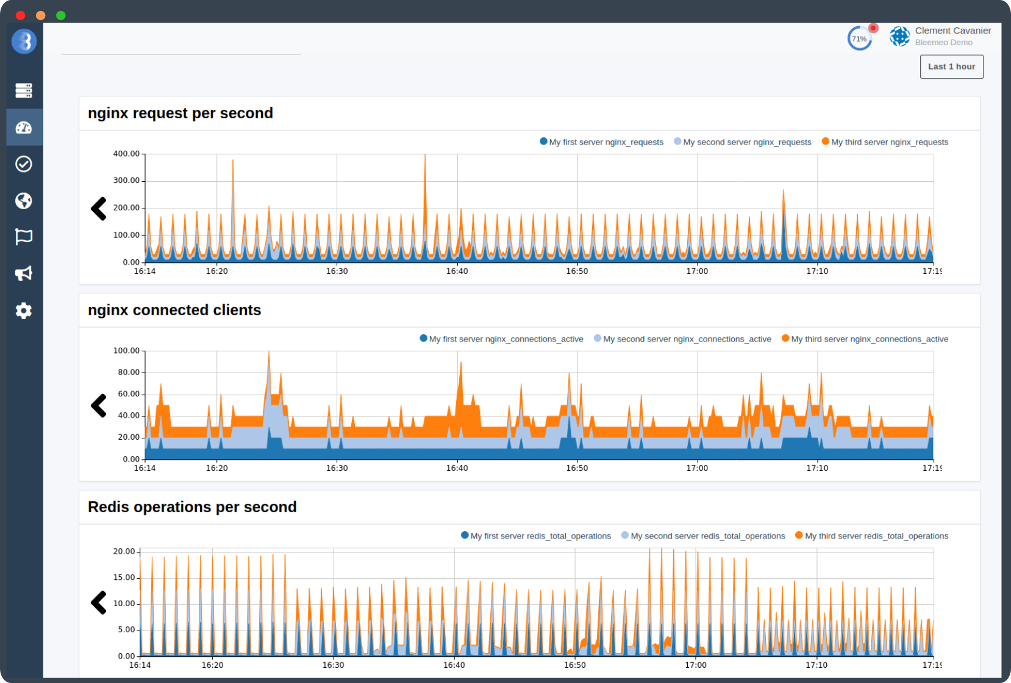This screenshot has width=1011, height=683.
Task: Click the Bleemeo logo in sidebar
Action: coord(24,41)
